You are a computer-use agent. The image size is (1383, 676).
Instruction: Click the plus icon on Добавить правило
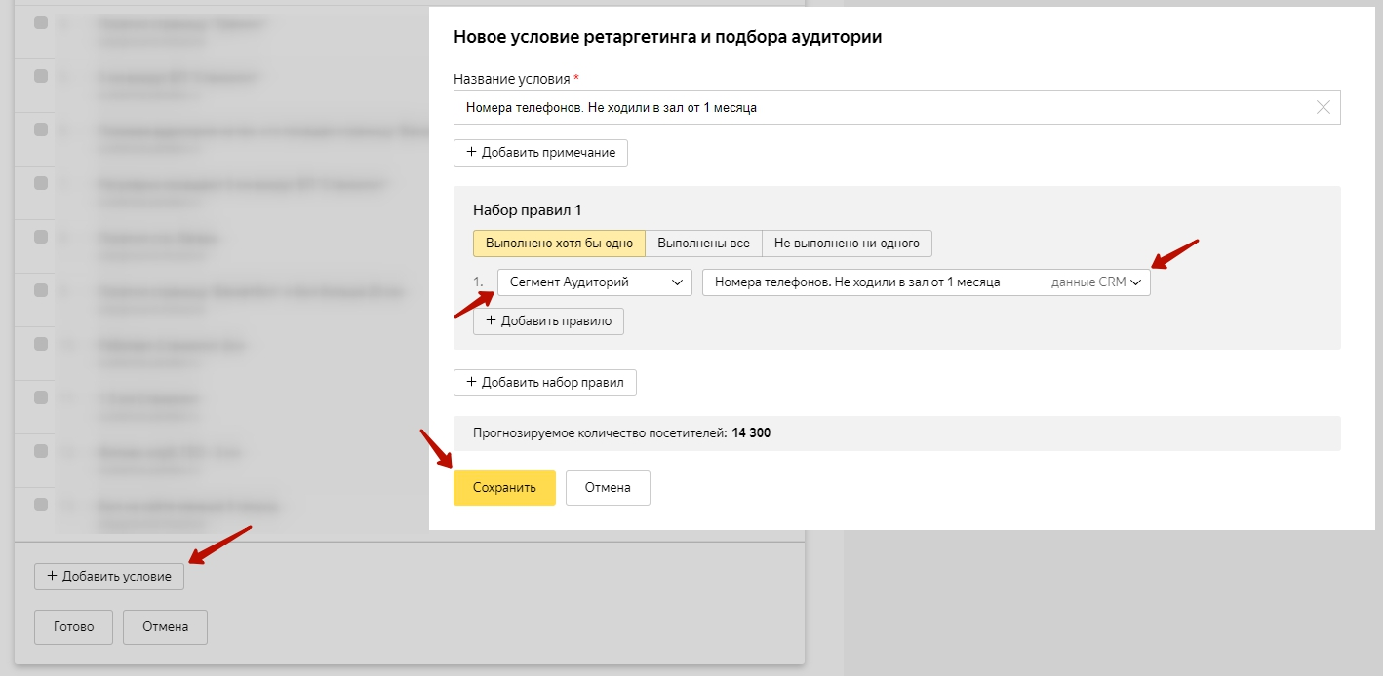(x=492, y=321)
